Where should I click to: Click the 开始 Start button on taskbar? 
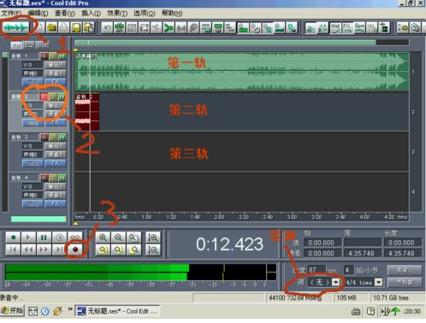pyautogui.click(x=13, y=311)
